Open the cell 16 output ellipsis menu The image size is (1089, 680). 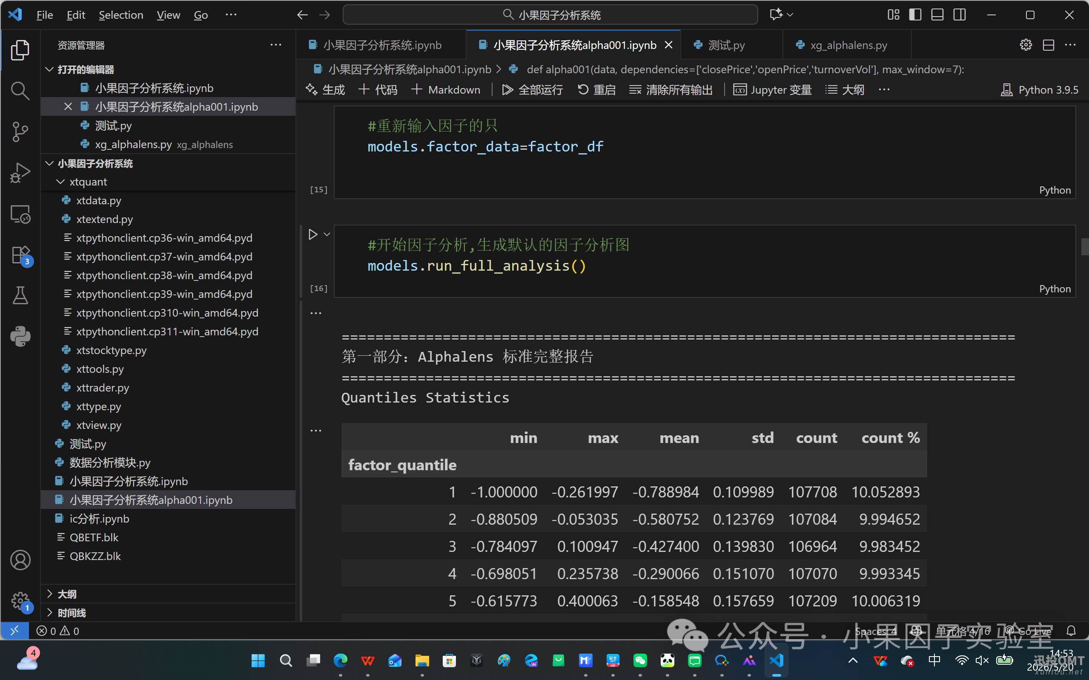click(316, 313)
